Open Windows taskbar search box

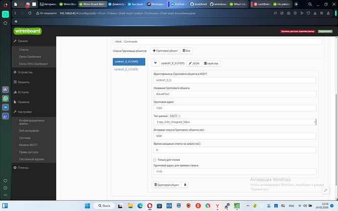click(x=104, y=206)
